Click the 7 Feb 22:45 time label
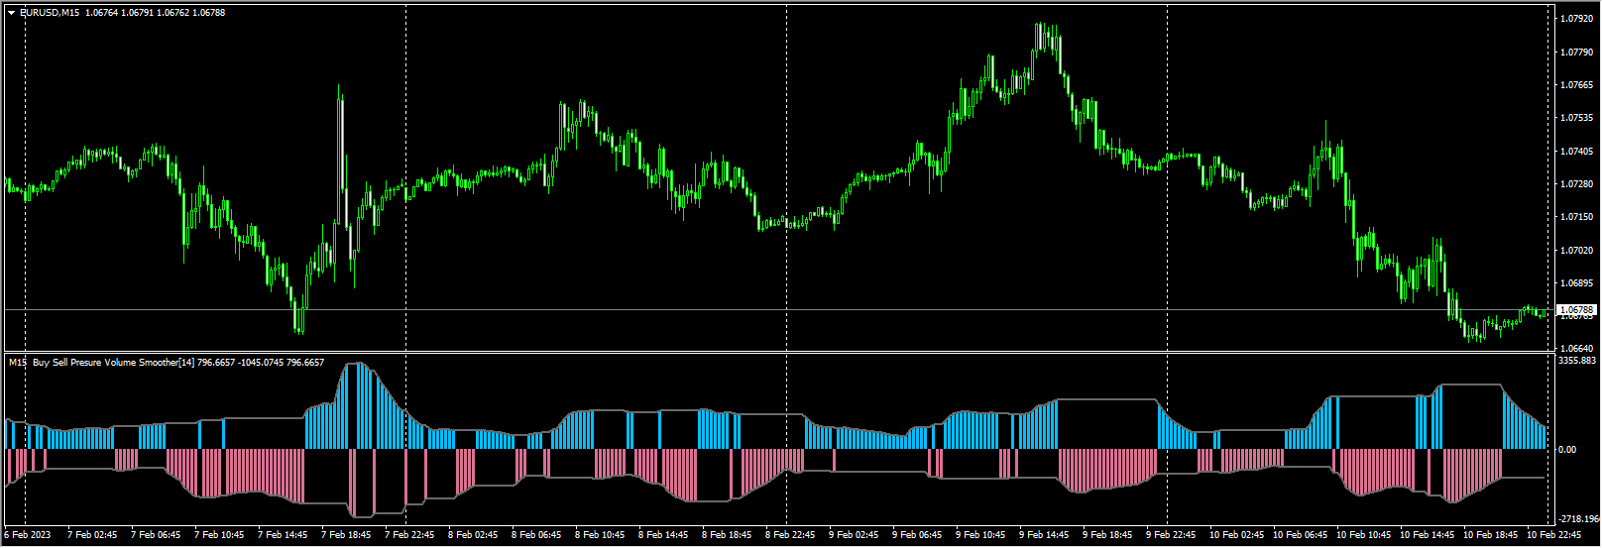1602x548 pixels. [x=409, y=535]
